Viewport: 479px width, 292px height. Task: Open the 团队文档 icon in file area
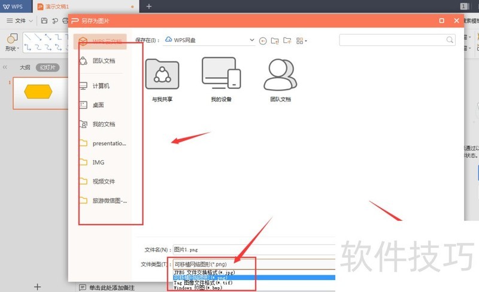[x=280, y=81]
